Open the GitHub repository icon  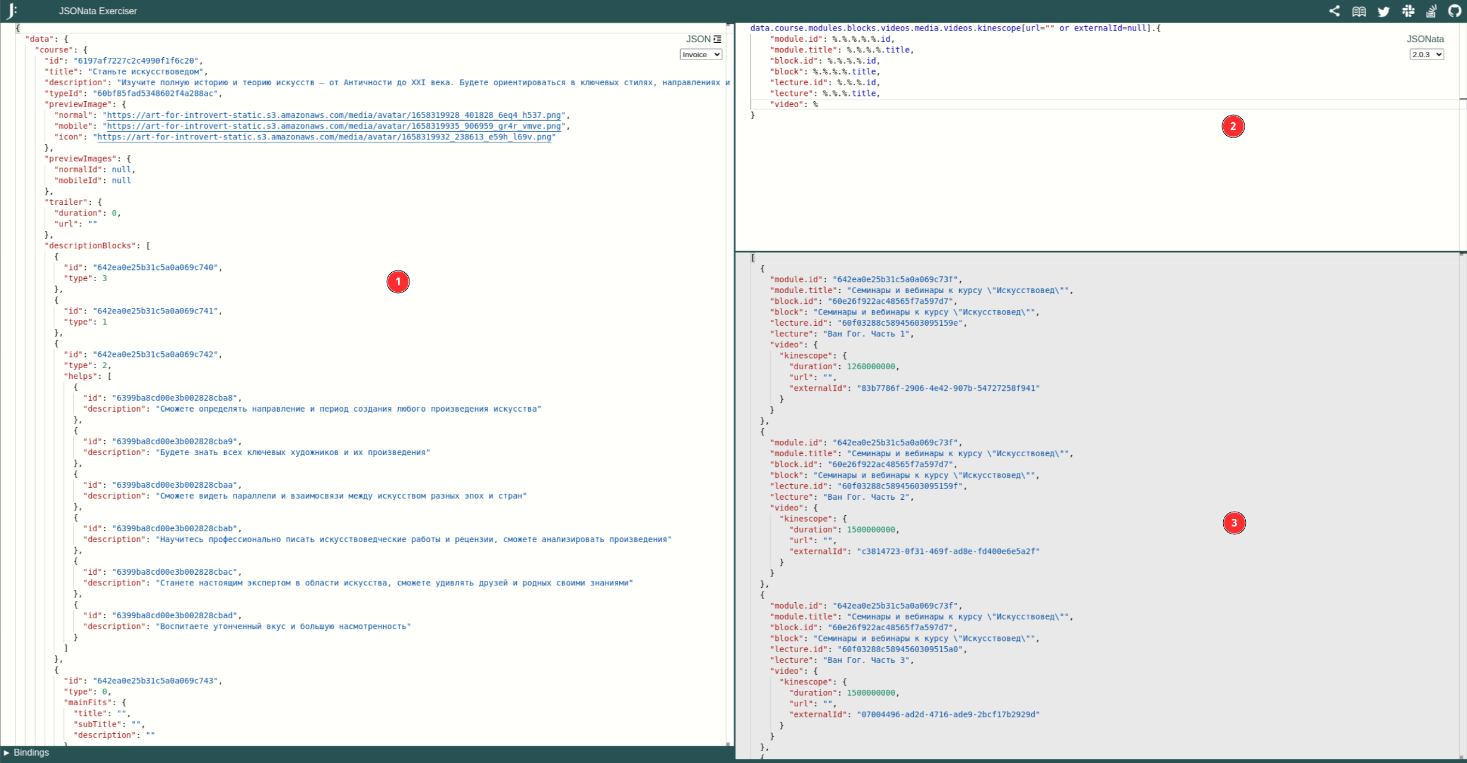[1456, 11]
